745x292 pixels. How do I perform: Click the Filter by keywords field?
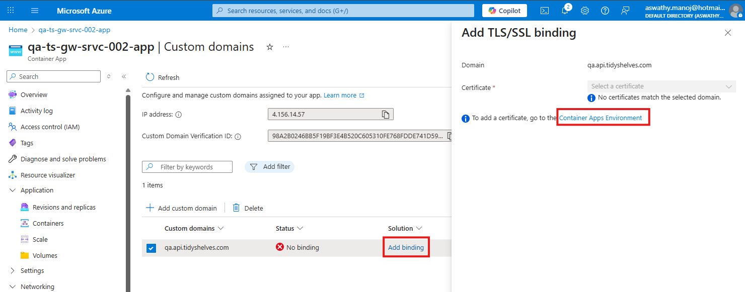pyautogui.click(x=187, y=167)
